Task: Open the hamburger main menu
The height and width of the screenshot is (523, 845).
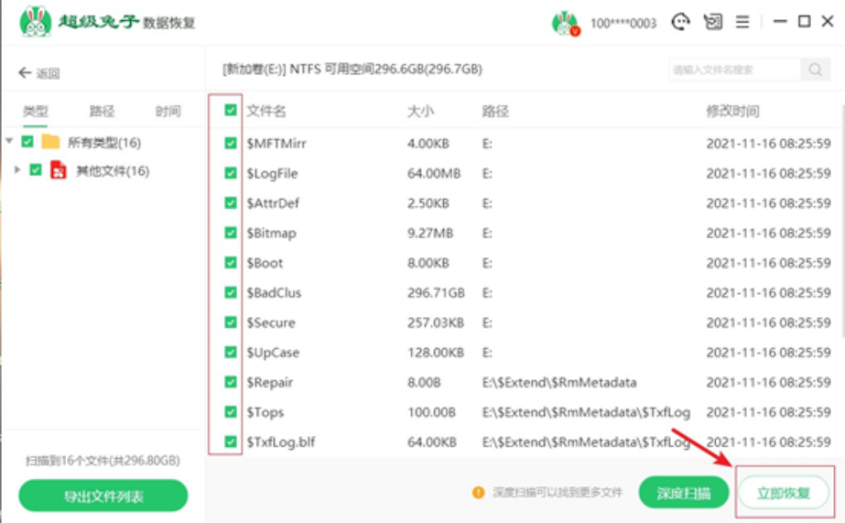Action: coord(742,22)
